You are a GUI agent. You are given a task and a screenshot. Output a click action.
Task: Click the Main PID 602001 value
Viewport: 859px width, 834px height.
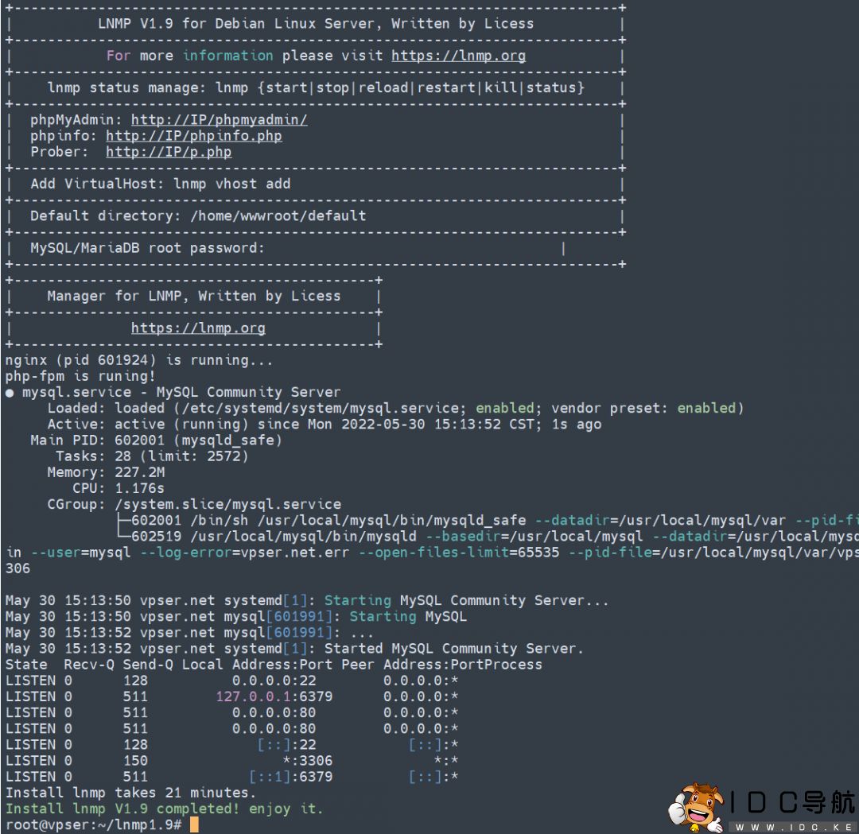(143, 440)
